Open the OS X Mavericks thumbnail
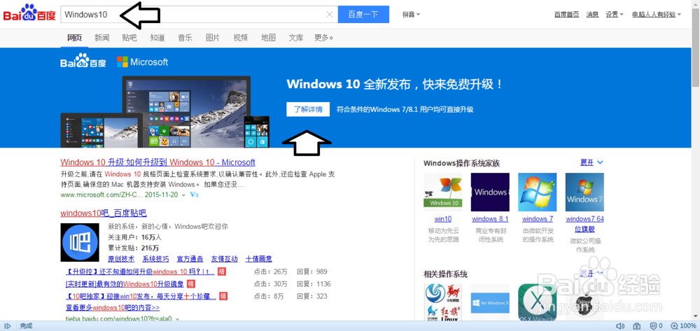The width and height of the screenshot is (700, 331). click(538, 303)
